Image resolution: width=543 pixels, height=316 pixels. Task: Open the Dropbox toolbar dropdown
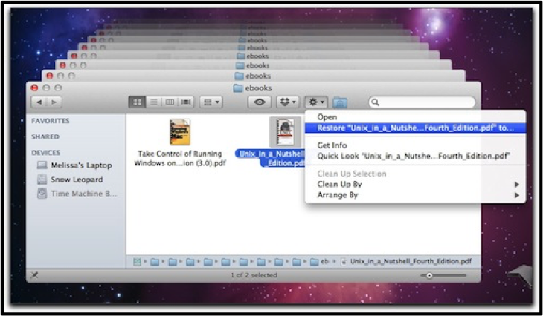pyautogui.click(x=287, y=102)
